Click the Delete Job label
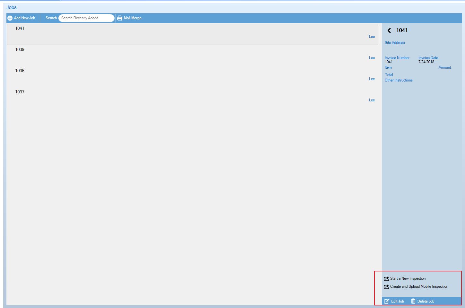The width and height of the screenshot is (465, 308). pyautogui.click(x=426, y=301)
